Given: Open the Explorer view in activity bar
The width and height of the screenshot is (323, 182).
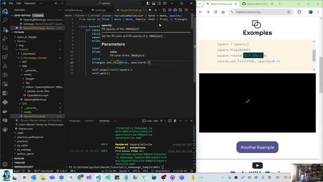Looking at the screenshot, I should pyautogui.click(x=5, y=11).
